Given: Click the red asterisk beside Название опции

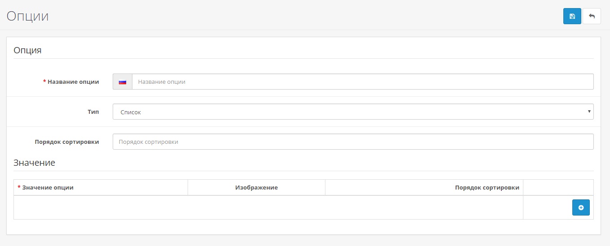Looking at the screenshot, I should 44,82.
